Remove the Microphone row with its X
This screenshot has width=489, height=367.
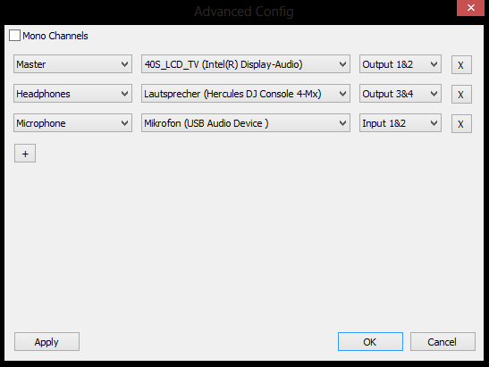tap(461, 124)
